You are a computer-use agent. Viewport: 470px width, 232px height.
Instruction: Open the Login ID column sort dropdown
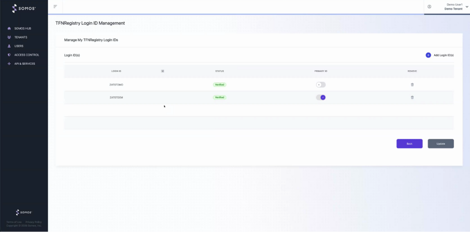pos(163,71)
